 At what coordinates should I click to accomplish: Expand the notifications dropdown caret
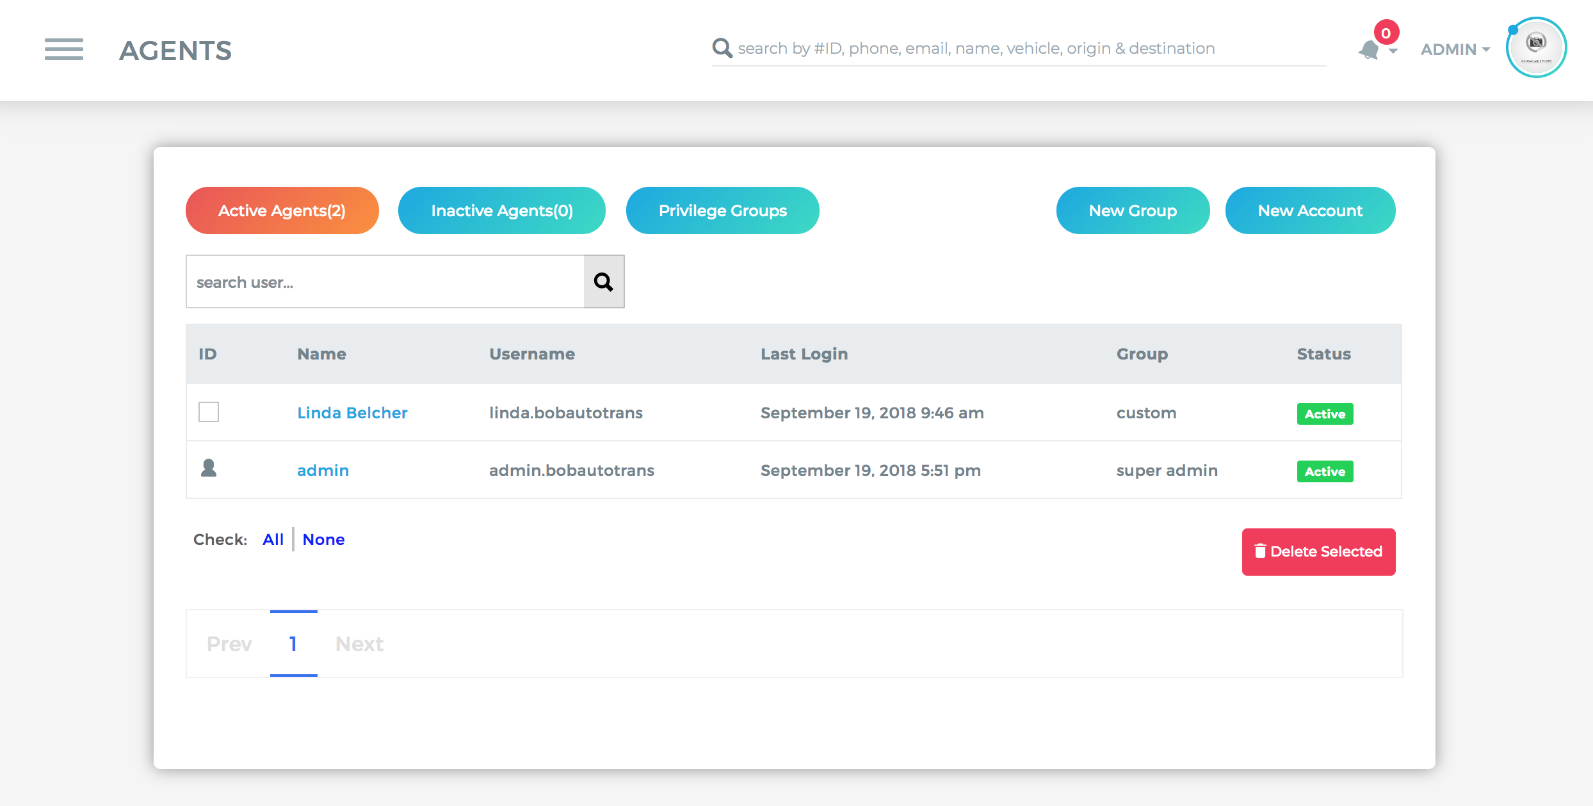click(x=1393, y=51)
